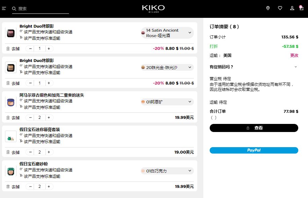This screenshot has height=198, width=308.
Task: Click the 20珠光金 color swatch
Action: 143,67
